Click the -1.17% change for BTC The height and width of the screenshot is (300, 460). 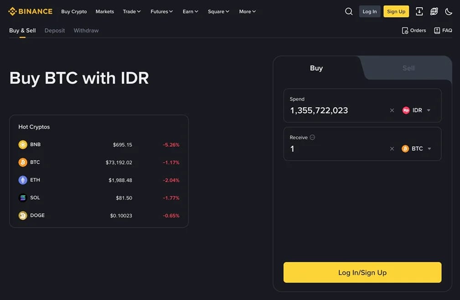171,162
